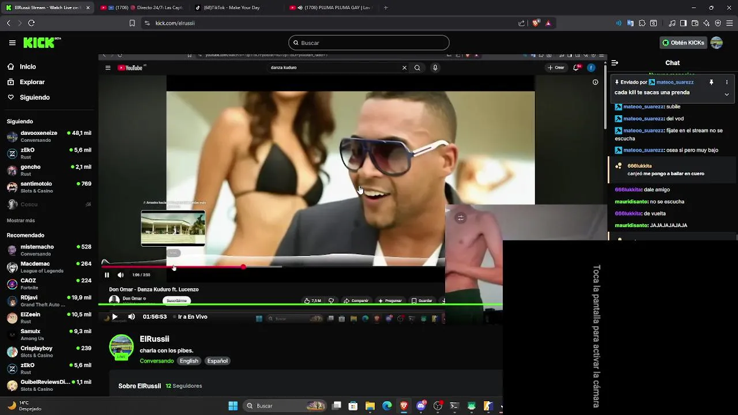Seek on the YouTube red progress bar
Screen dimensions: 738x415
point(173,267)
